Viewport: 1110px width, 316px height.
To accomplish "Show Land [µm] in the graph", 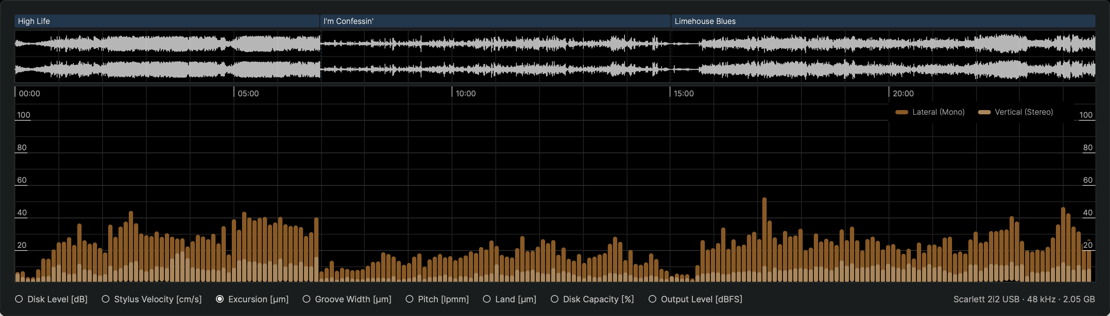I will coord(486,299).
